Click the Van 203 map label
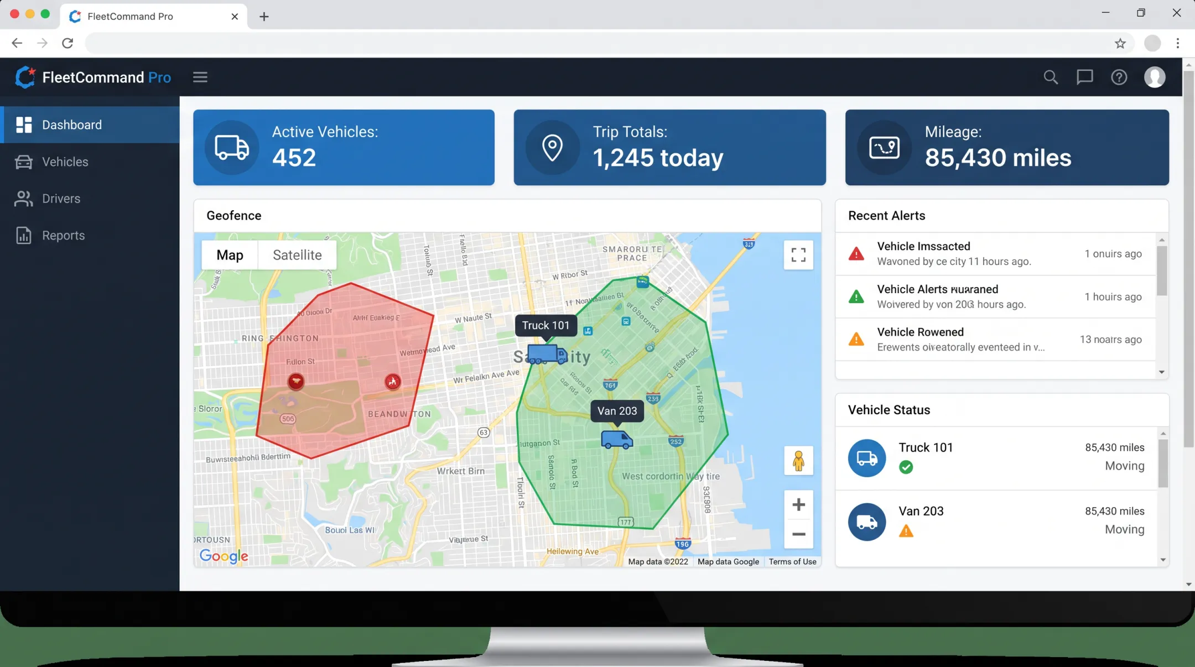The width and height of the screenshot is (1195, 667). tap(617, 411)
